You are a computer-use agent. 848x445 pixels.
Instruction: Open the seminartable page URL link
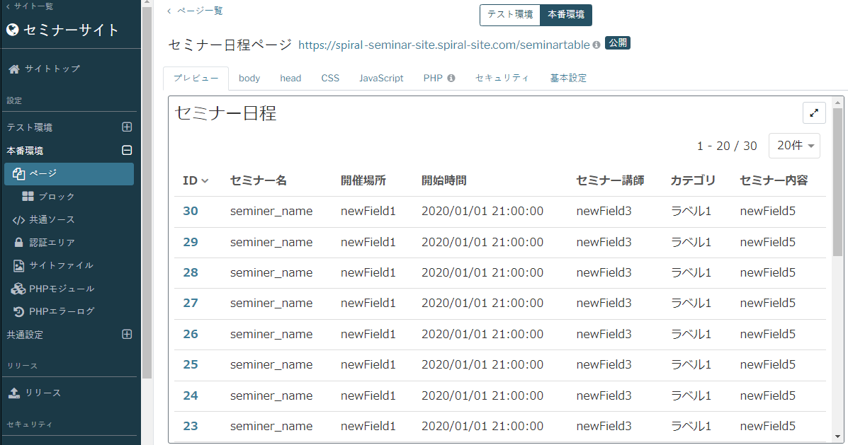[444, 45]
